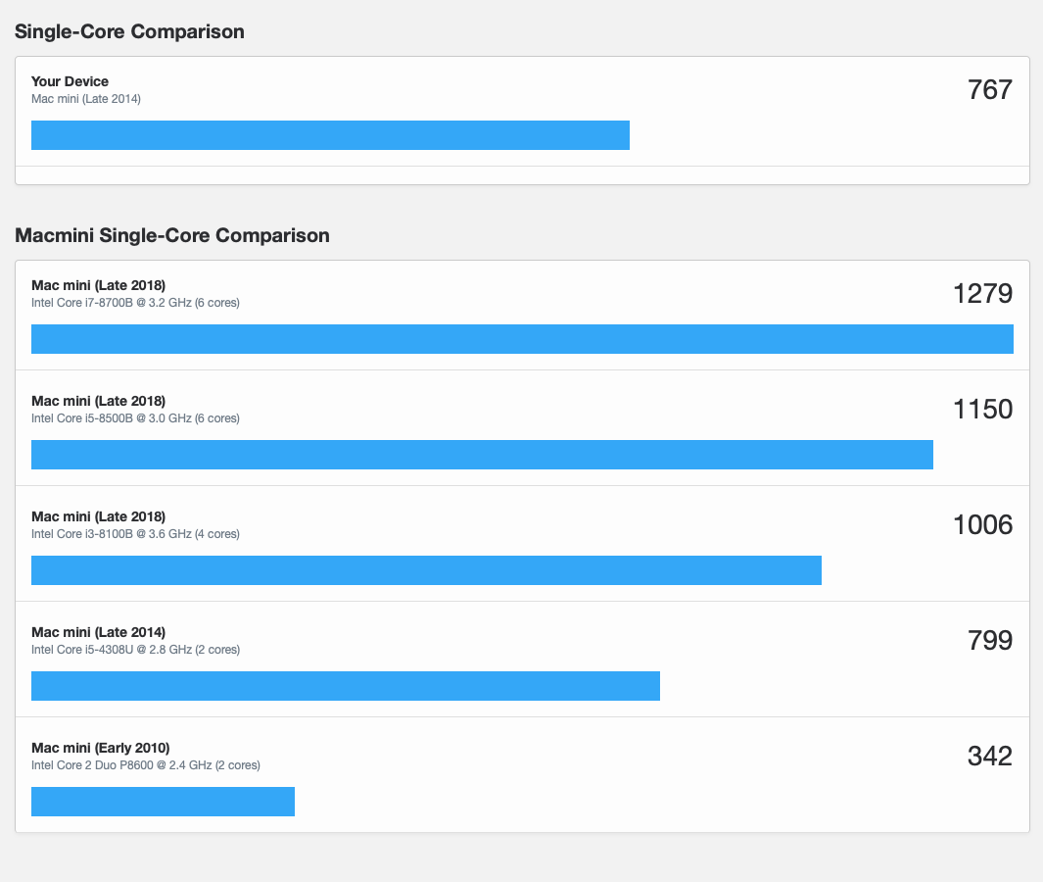Select the Intel Core i5-8500B processor text

(135, 418)
